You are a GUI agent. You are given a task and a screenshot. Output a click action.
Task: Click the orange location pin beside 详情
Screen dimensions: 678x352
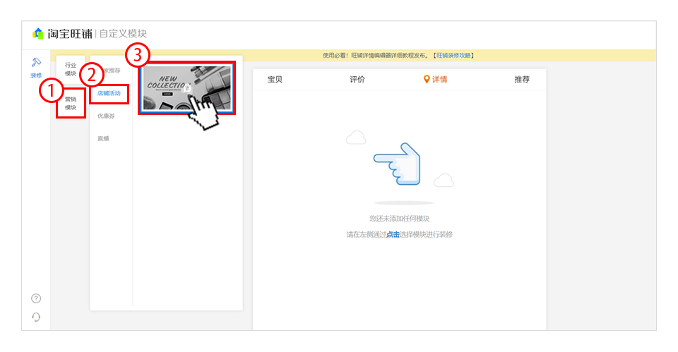(427, 79)
